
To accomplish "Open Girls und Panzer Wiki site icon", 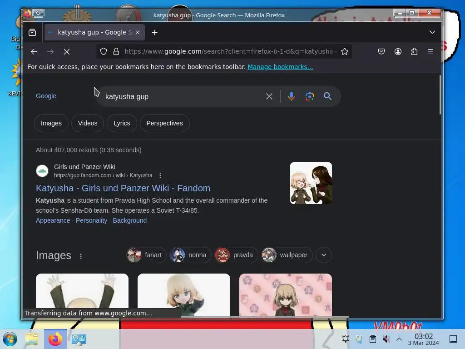I will [42, 171].
